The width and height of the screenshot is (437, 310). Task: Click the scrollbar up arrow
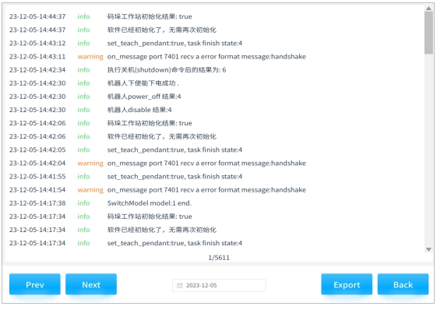click(428, 9)
